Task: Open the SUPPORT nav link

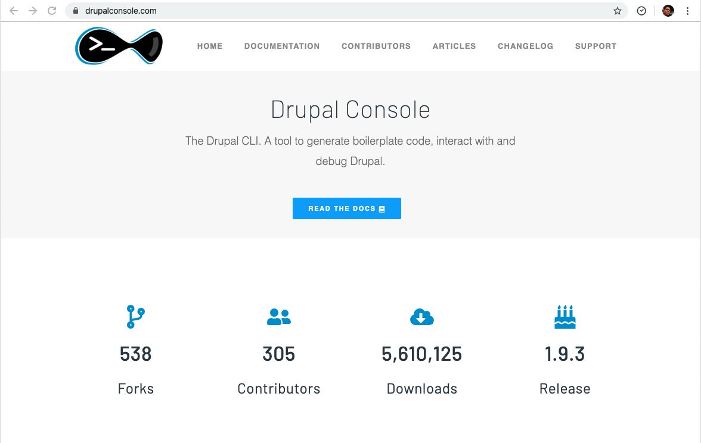Action: point(596,46)
